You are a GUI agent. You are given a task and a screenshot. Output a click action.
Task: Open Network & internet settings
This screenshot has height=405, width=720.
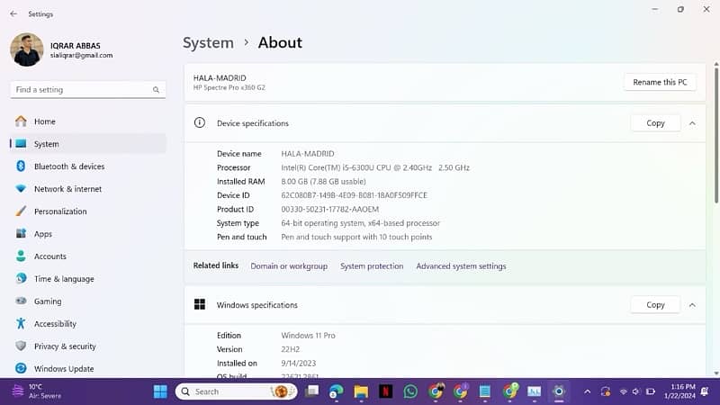(x=67, y=189)
